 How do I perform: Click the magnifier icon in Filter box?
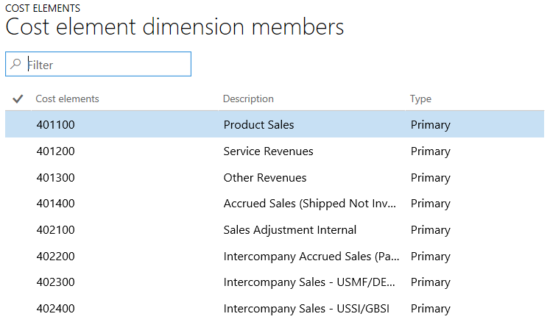tap(15, 64)
